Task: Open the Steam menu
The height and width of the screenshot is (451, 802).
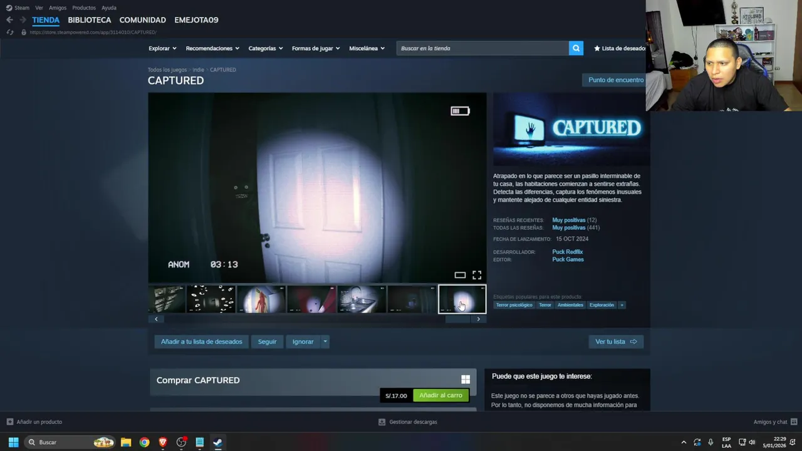Action: 18,8
